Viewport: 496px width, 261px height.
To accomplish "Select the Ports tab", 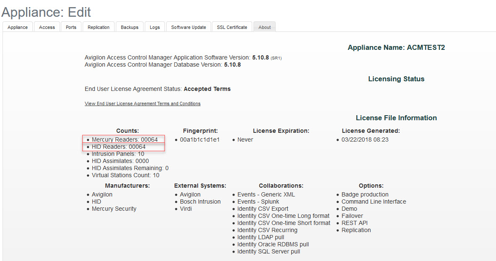I will click(x=71, y=27).
